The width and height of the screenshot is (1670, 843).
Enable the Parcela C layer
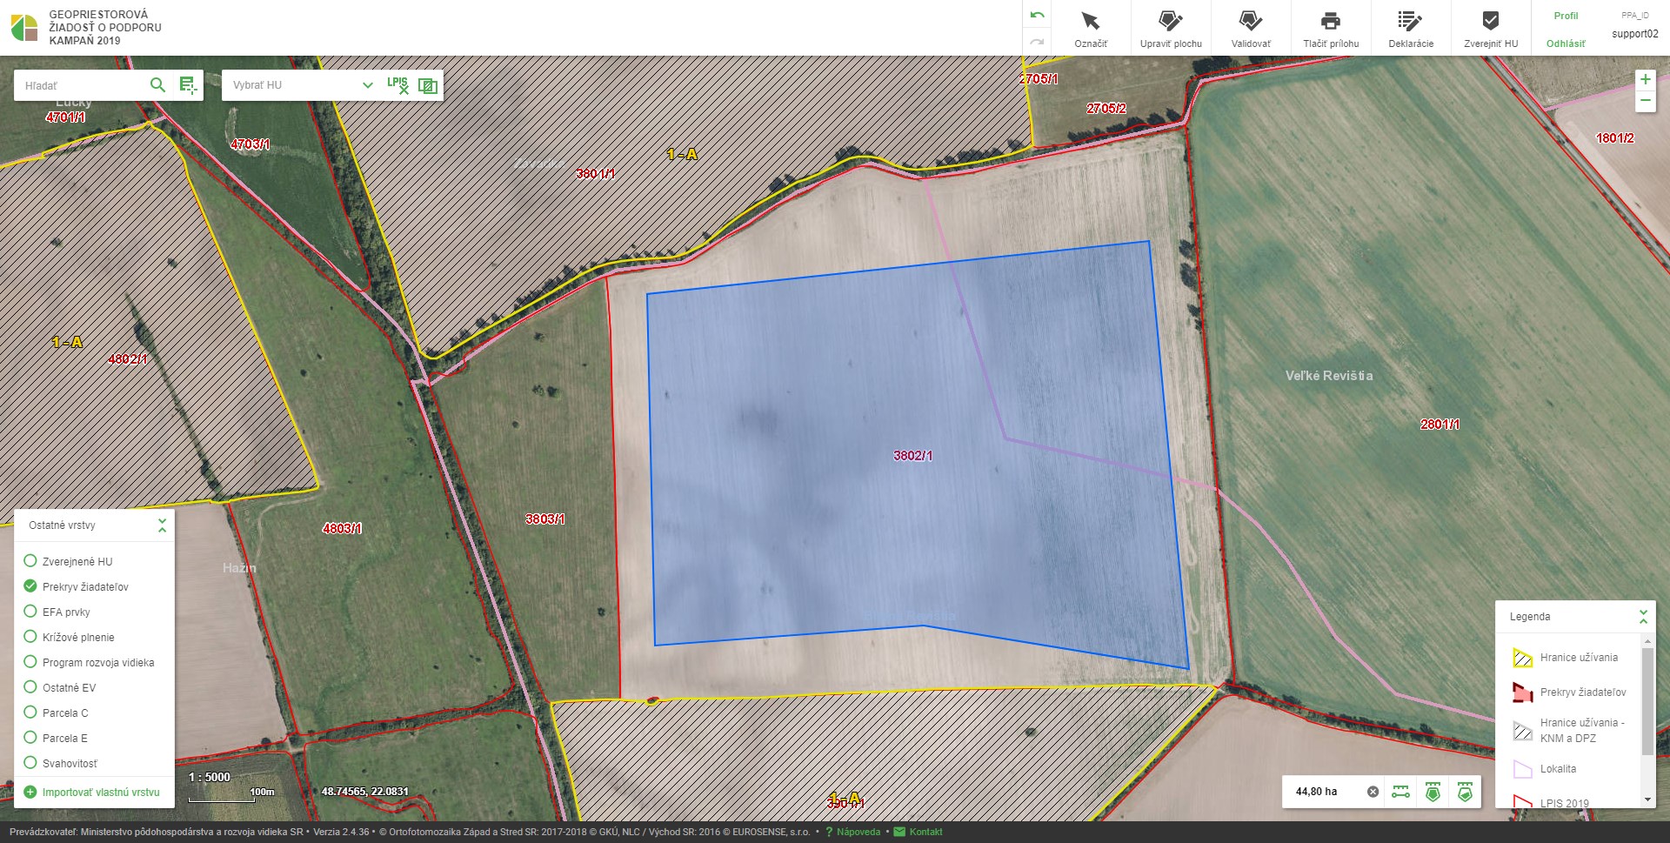coord(30,713)
